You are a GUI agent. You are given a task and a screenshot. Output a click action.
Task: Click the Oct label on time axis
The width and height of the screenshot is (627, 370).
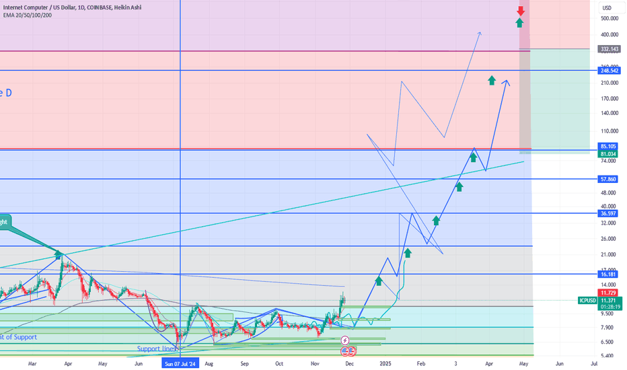279,363
